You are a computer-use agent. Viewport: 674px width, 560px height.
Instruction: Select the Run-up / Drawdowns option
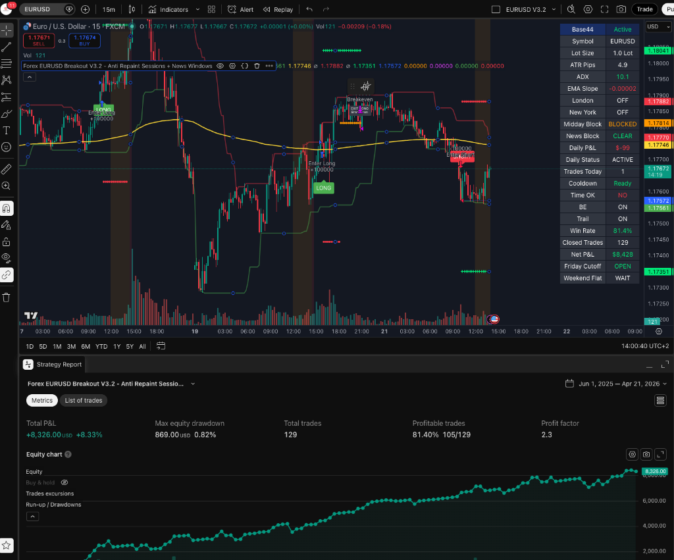click(53, 505)
